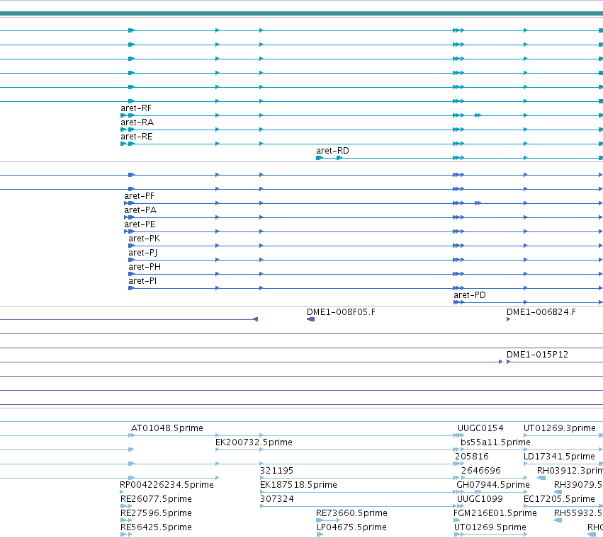
Task: Pick the bs55a11.5prime EST label
Action: pos(495,442)
